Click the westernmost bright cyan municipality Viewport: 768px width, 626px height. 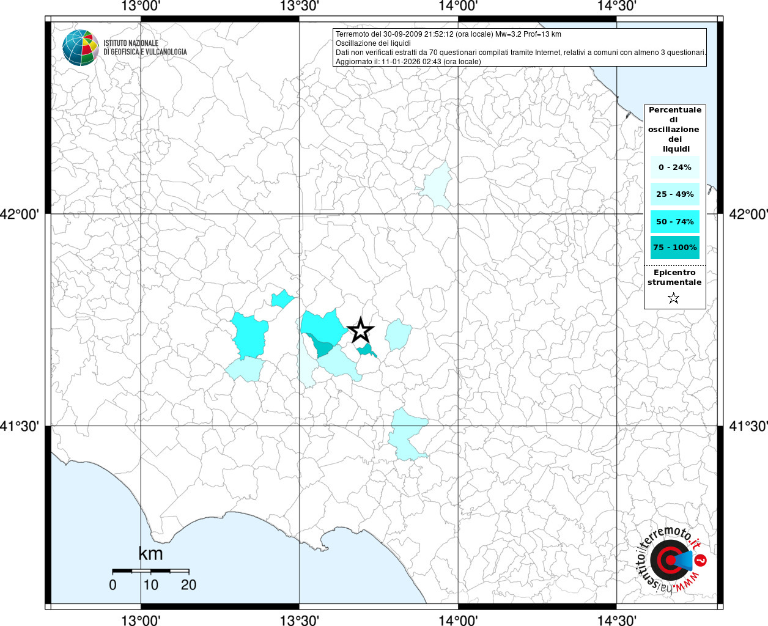[249, 336]
